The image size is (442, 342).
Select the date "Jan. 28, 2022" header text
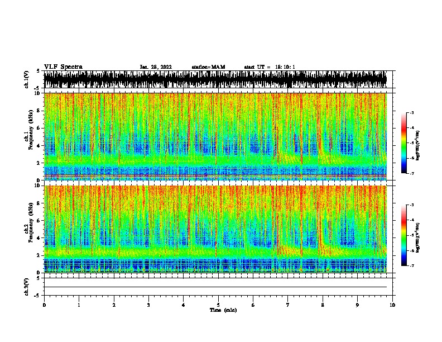click(156, 67)
